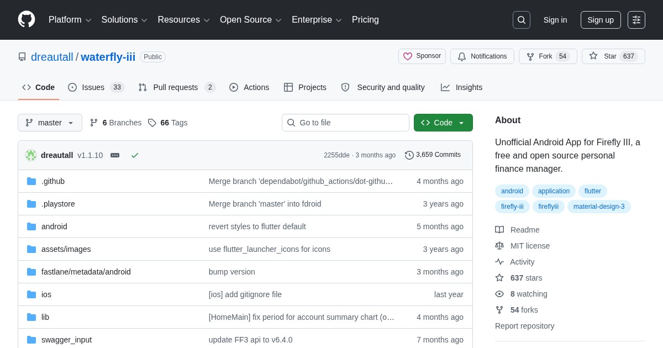This screenshot has width=663, height=348.
Task: Click the Sign up button
Action: [601, 20]
